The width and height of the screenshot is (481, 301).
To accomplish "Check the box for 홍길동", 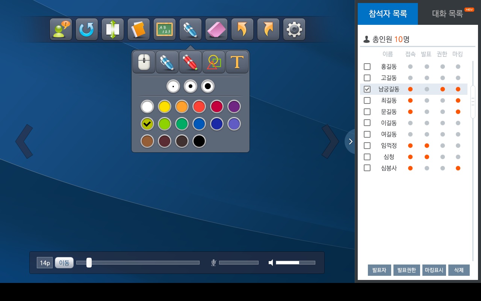I will tap(367, 67).
